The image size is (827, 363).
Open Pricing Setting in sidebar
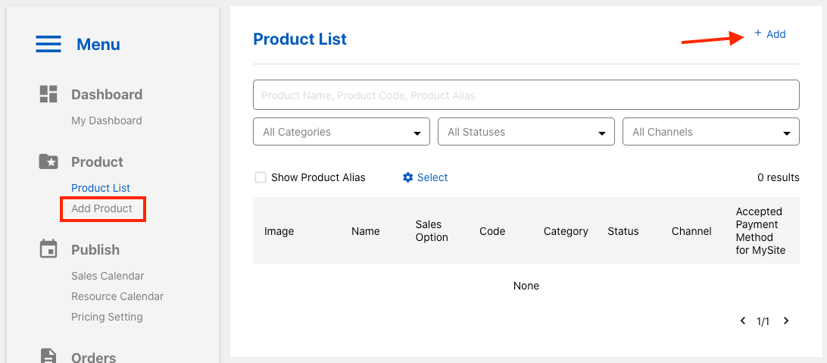point(107,317)
